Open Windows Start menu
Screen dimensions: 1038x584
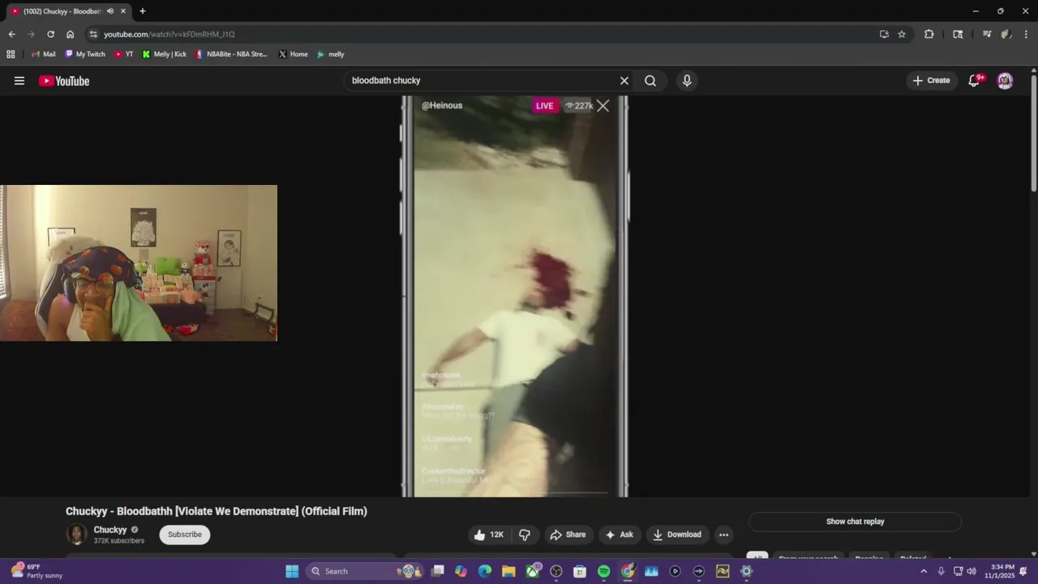pos(292,571)
